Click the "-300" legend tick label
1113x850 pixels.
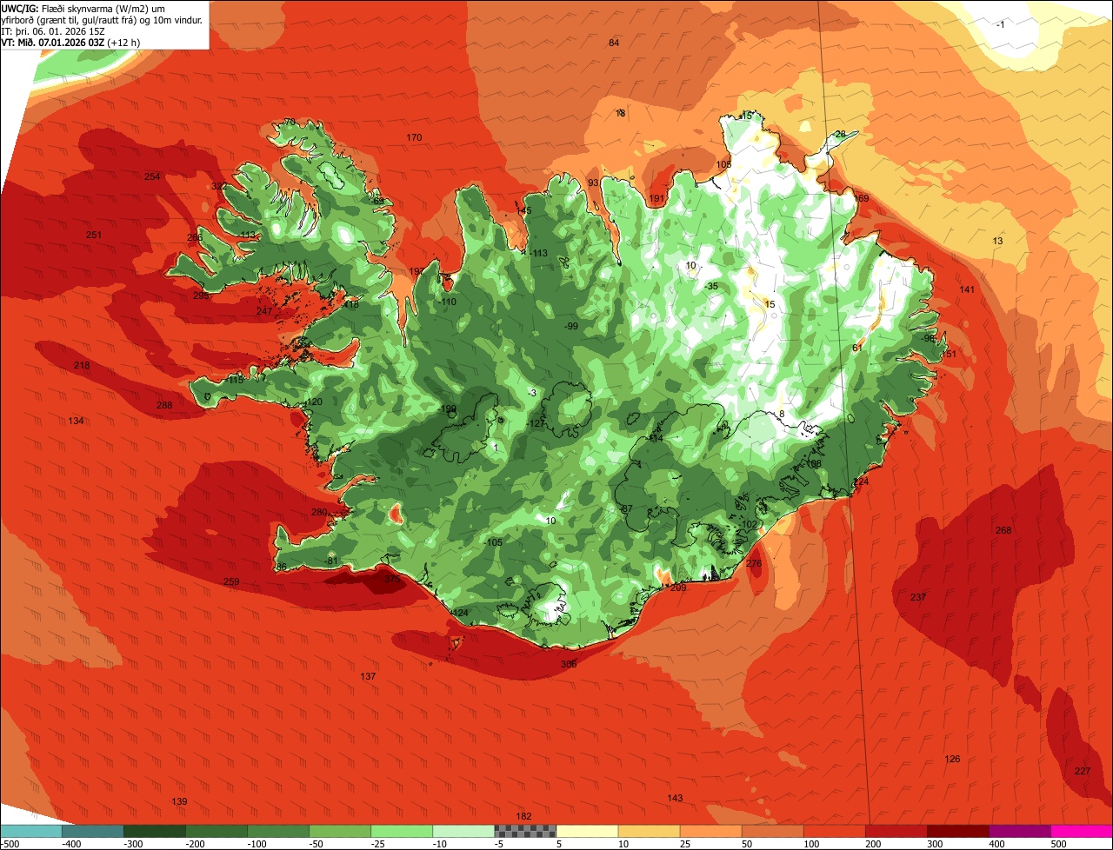(132, 843)
